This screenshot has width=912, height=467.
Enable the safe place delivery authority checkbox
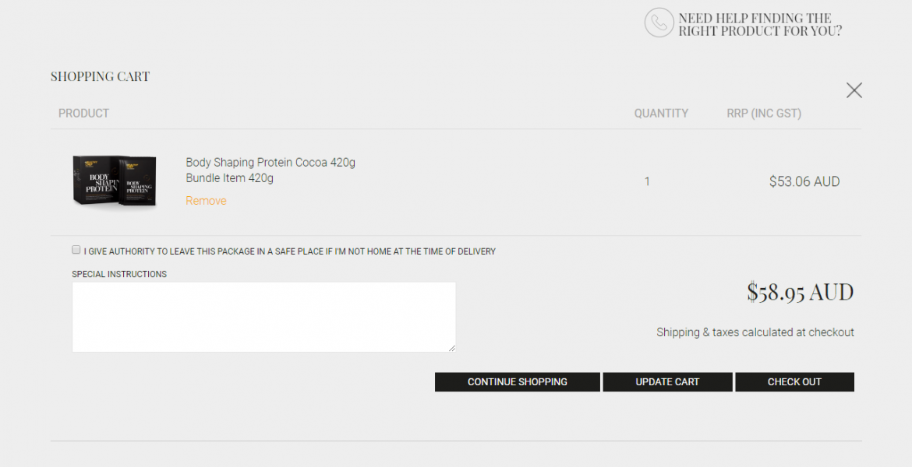[x=76, y=250]
